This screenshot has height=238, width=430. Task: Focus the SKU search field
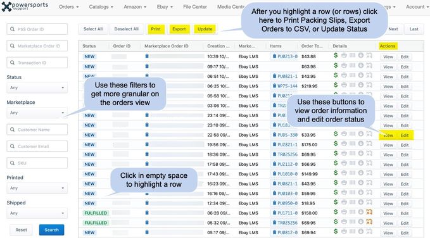(37, 163)
